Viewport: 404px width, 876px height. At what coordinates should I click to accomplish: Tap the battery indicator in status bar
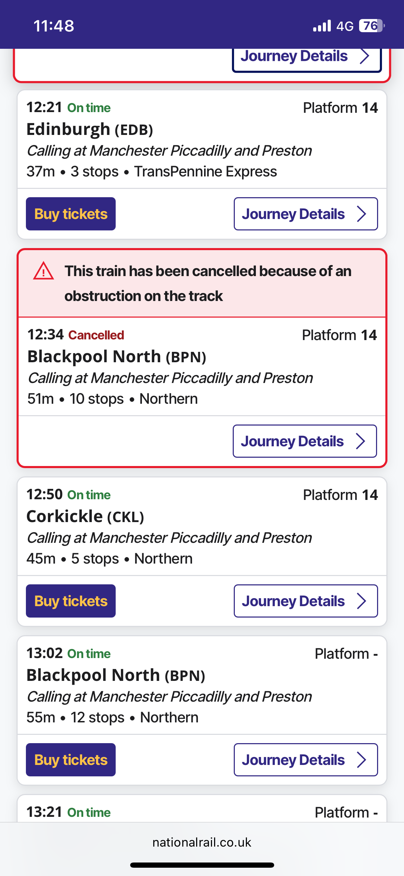[x=372, y=26]
